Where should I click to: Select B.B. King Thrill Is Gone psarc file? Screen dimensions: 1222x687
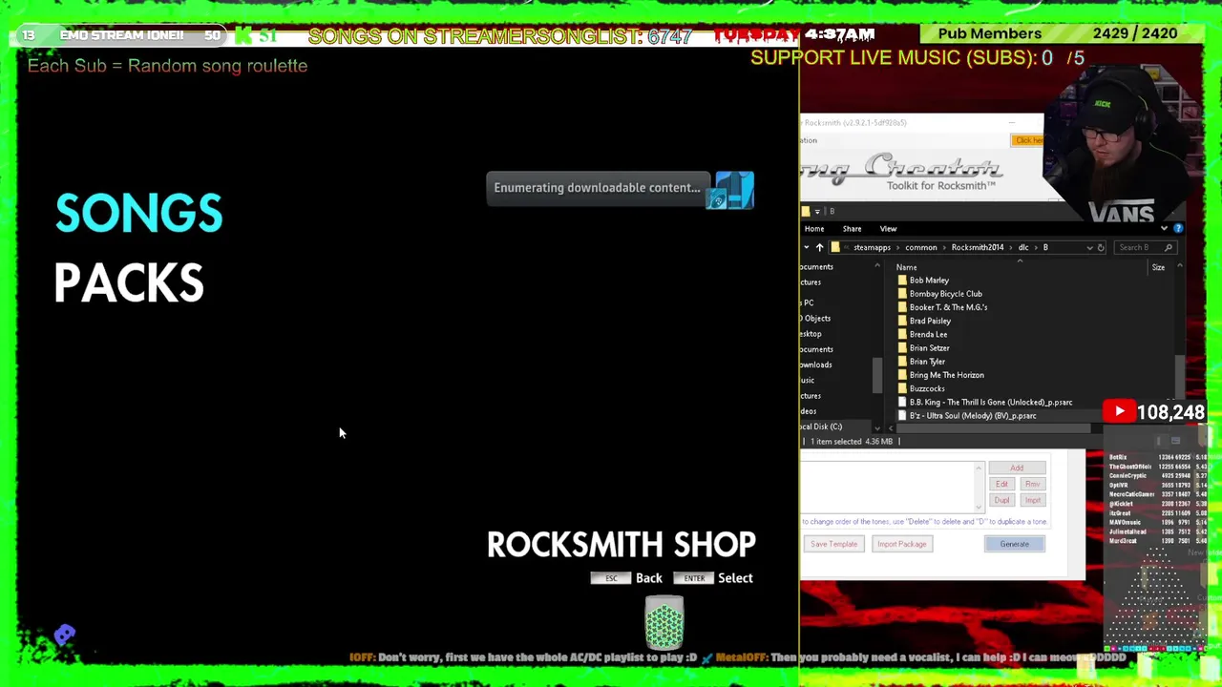991,403
